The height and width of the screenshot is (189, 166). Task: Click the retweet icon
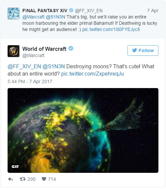tap(23, 179)
